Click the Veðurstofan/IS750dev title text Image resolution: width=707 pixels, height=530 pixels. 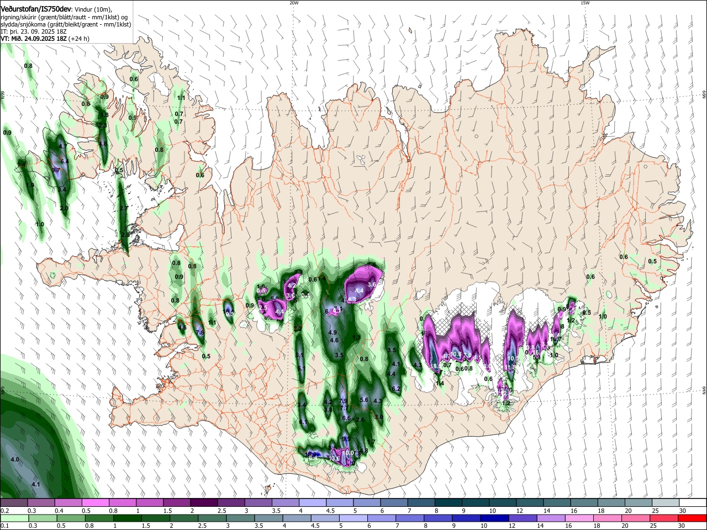36,9
